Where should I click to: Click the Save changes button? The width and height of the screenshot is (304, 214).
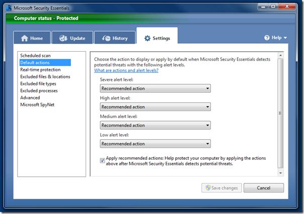pyautogui.click(x=221, y=188)
